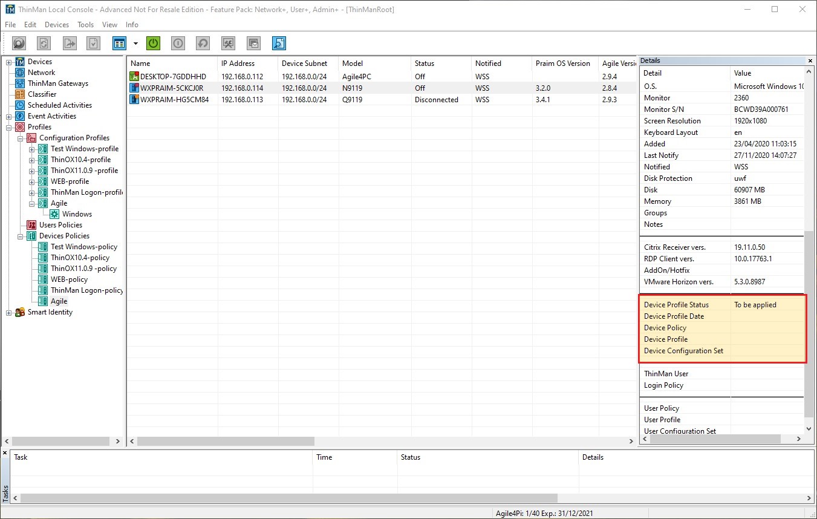Open the Devices menu
Image resolution: width=817 pixels, height=519 pixels.
(57, 25)
